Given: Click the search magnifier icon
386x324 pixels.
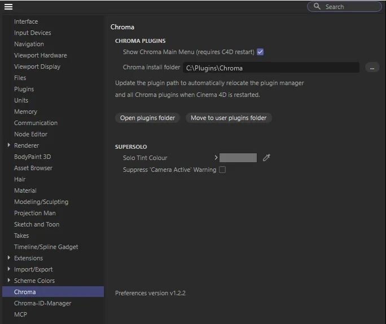Looking at the screenshot, I should 317,6.
